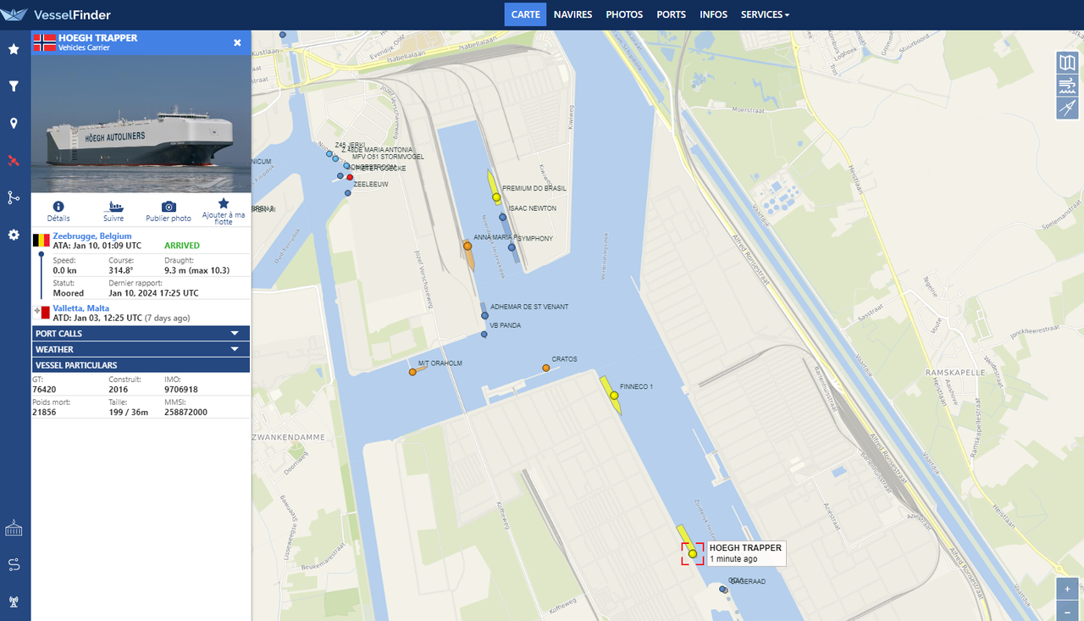Open the PHOTOS menu item
This screenshot has width=1084, height=621.
[624, 14]
